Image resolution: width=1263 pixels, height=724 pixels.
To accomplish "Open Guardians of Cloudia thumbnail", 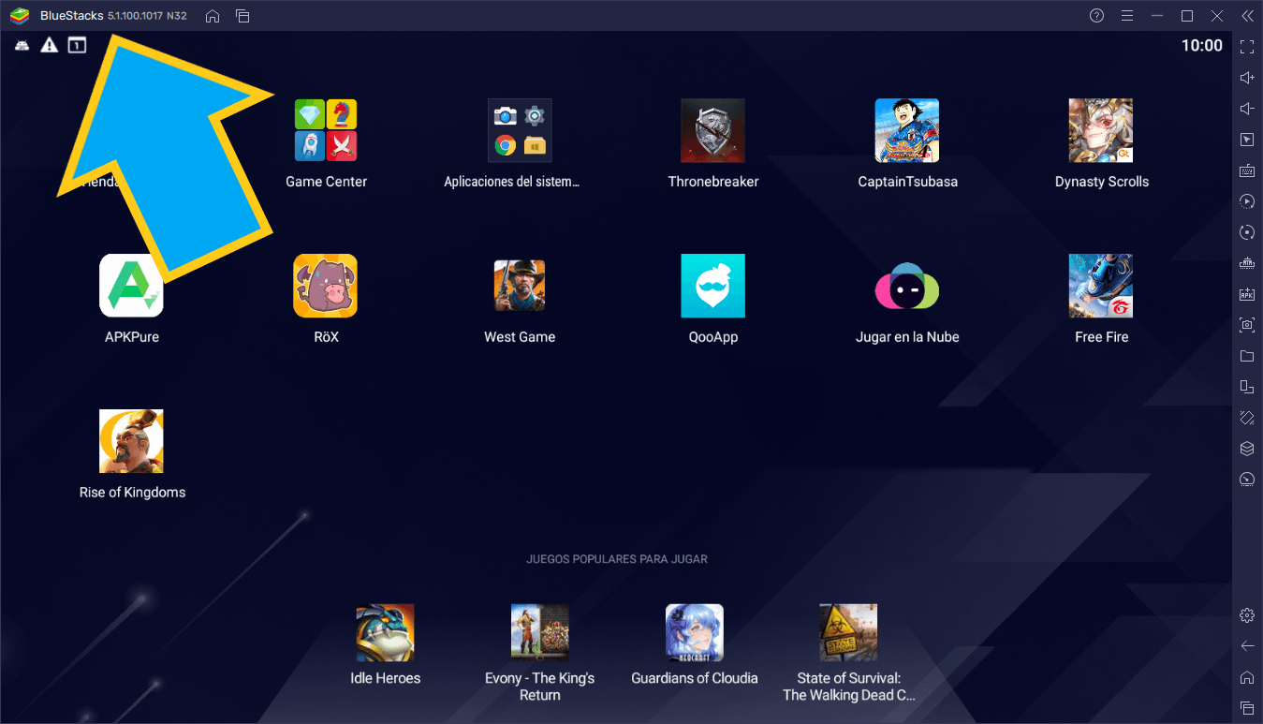I will pyautogui.click(x=695, y=633).
